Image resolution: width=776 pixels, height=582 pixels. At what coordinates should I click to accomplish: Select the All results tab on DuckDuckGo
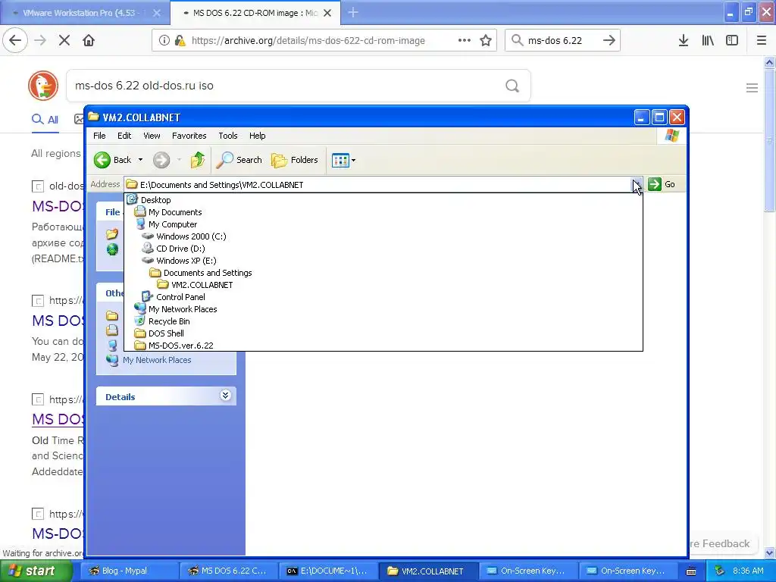click(x=45, y=119)
